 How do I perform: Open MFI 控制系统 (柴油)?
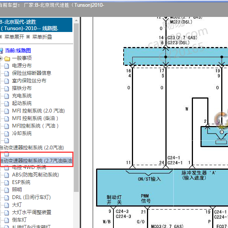35,119
